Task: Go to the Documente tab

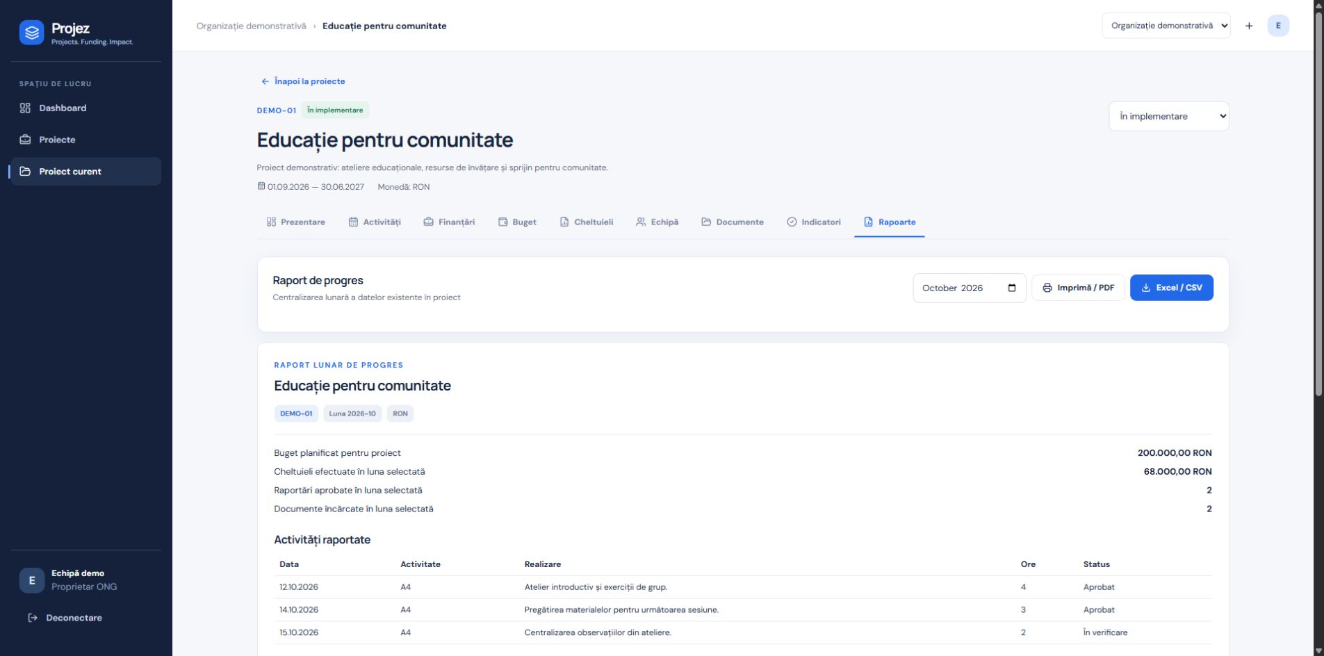Action: click(x=733, y=222)
